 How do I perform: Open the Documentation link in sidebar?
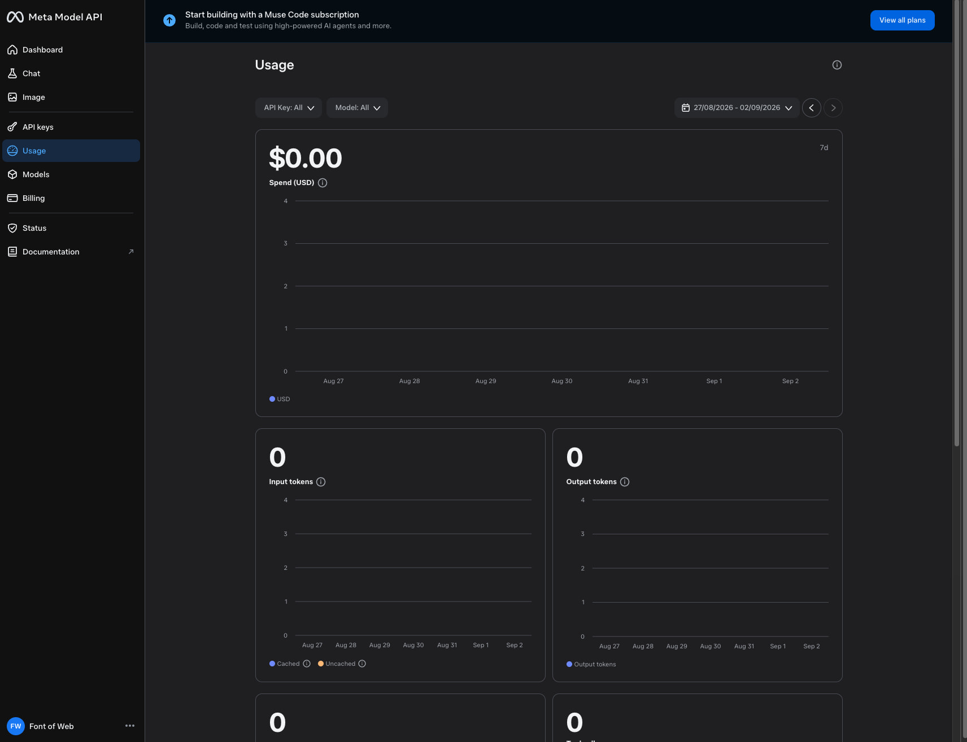coord(71,252)
